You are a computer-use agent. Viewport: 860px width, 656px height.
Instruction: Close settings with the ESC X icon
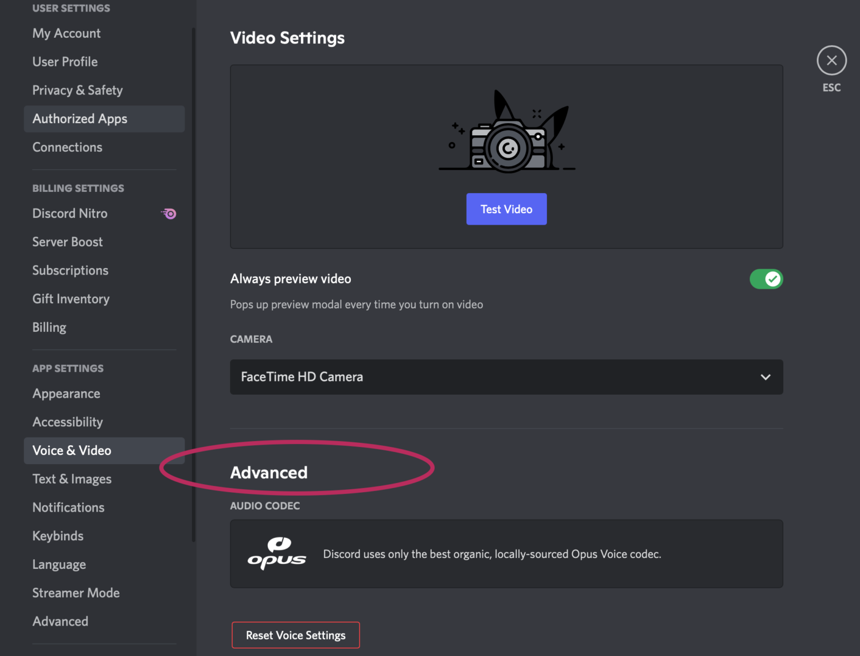tap(831, 60)
